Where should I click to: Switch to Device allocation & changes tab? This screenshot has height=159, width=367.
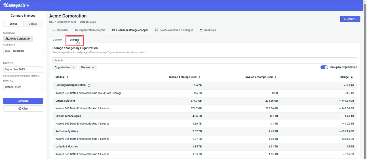(x=174, y=30)
